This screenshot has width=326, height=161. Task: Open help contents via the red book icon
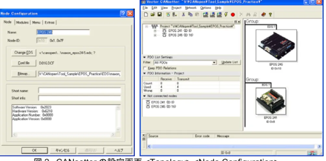coord(263,15)
